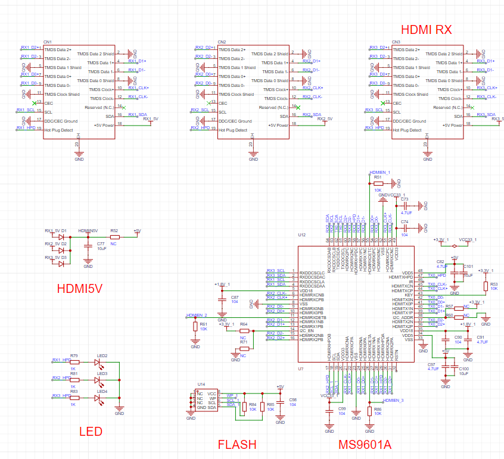The height and width of the screenshot is (459, 504).
Task: Click the 'MS9601A' section title
Action: [365, 445]
